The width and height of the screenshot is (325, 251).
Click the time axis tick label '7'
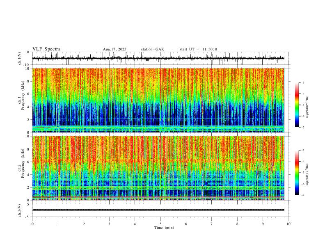coord(212,224)
